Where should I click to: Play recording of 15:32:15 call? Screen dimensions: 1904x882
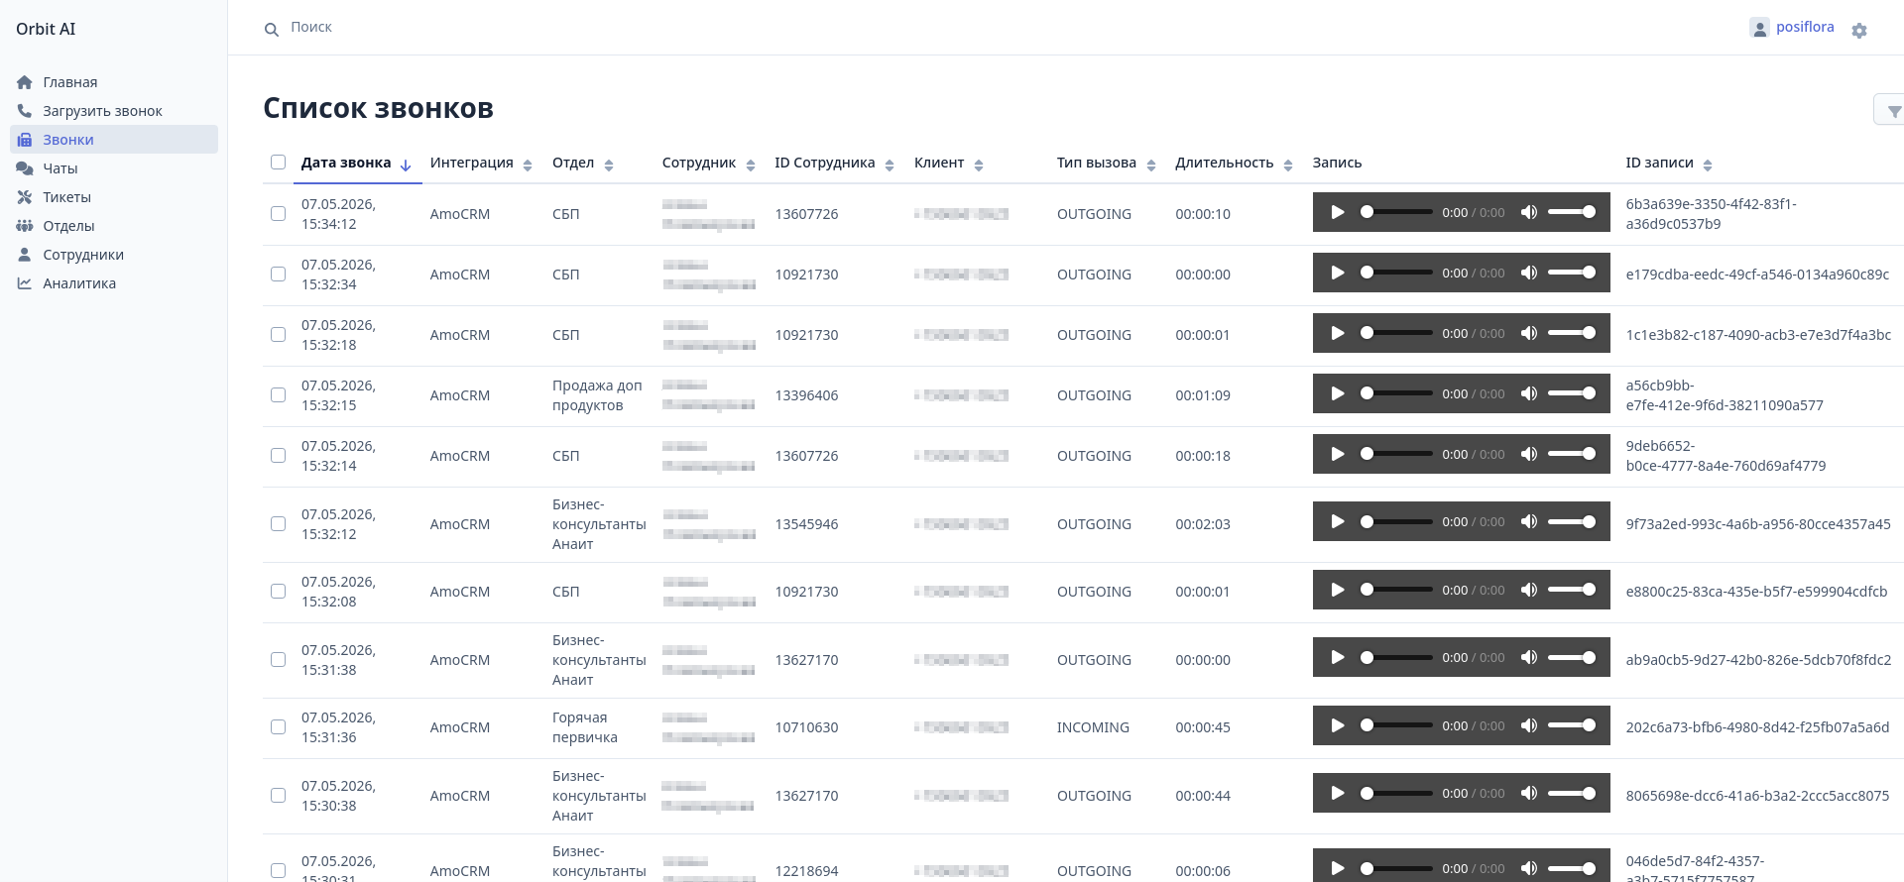[x=1338, y=393]
